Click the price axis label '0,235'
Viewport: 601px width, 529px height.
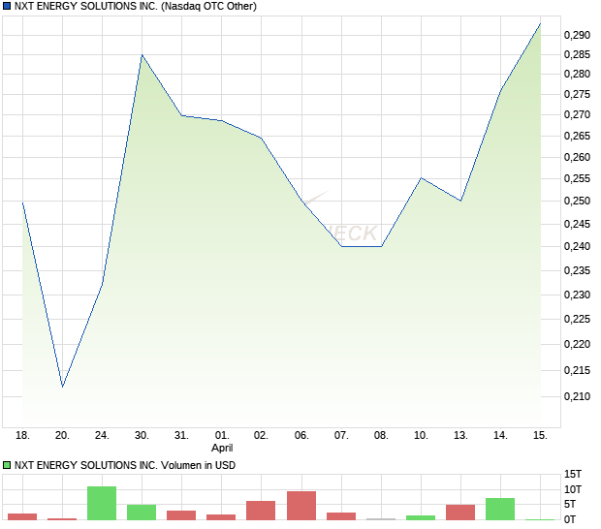click(x=577, y=271)
